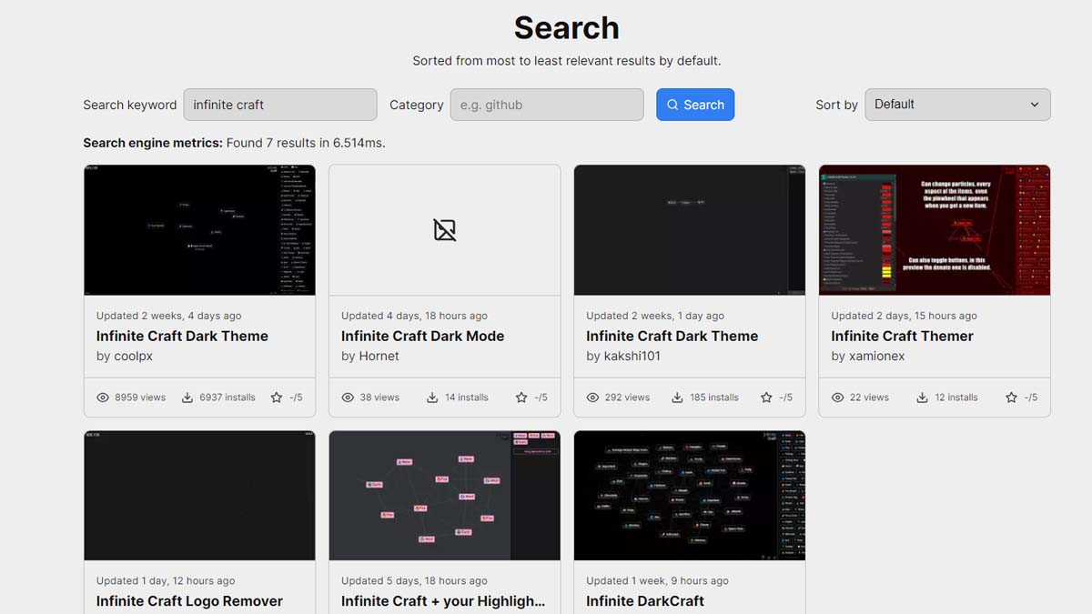Image resolution: width=1092 pixels, height=614 pixels.
Task: Click the eye icon on Infinite Craft Themer card
Action: (837, 398)
